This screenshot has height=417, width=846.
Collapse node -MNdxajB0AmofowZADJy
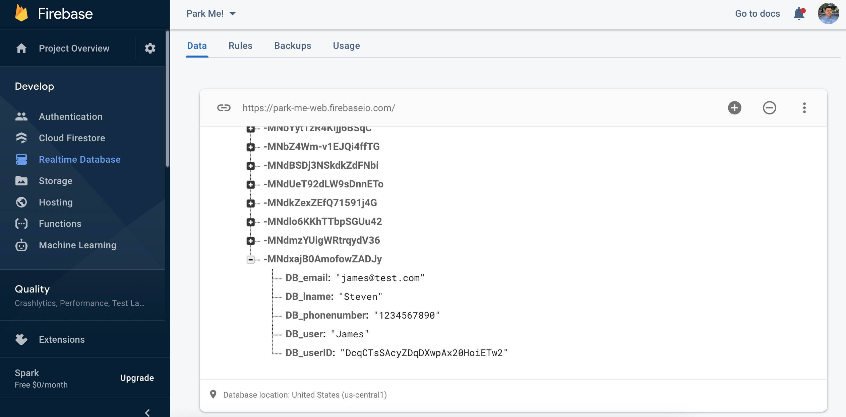click(x=250, y=260)
